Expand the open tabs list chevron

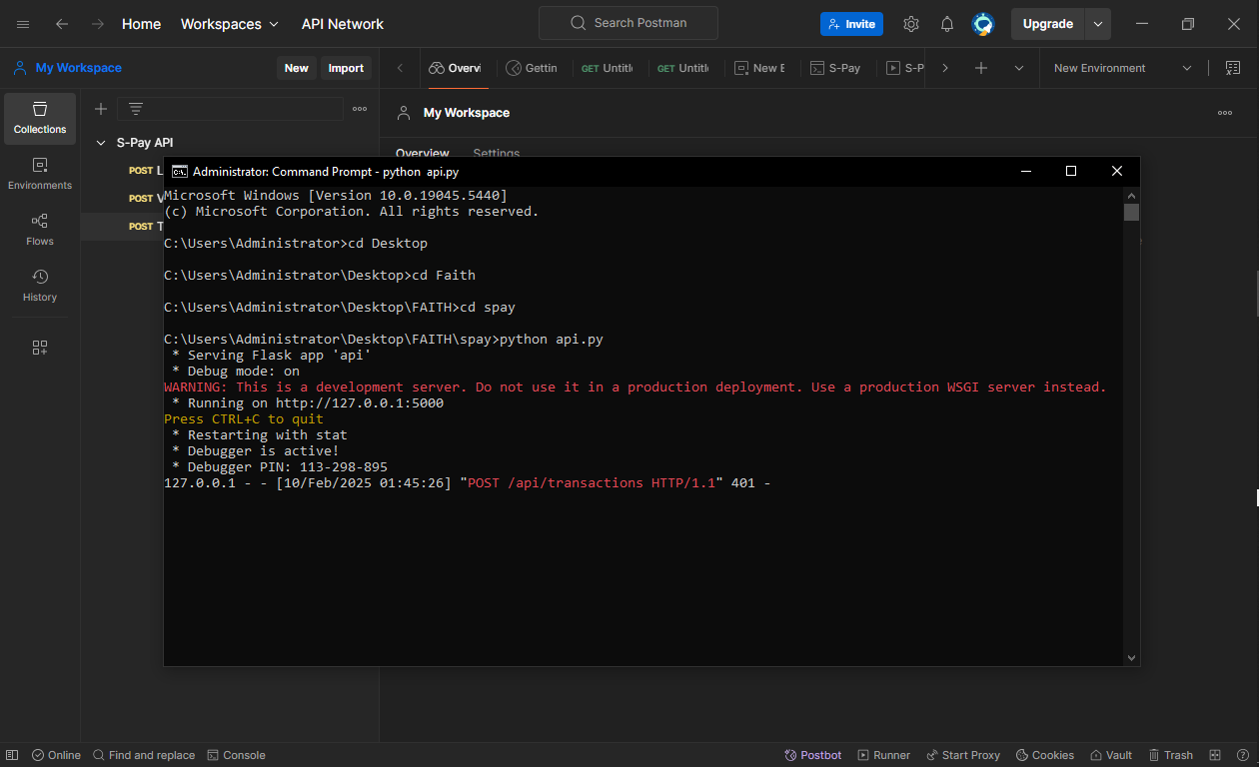pyautogui.click(x=1019, y=68)
